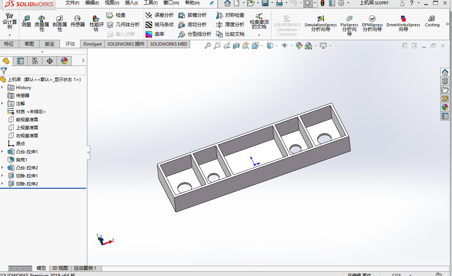Show the FeatureManager design tree tab
Screen dimensions: 452x276
tap(6, 61)
